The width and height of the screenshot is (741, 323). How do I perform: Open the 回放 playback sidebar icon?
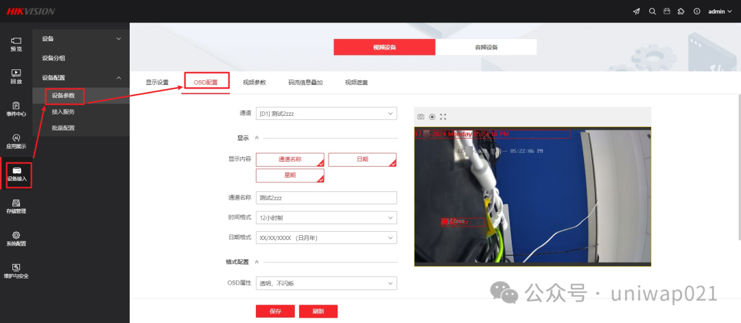coord(16,77)
